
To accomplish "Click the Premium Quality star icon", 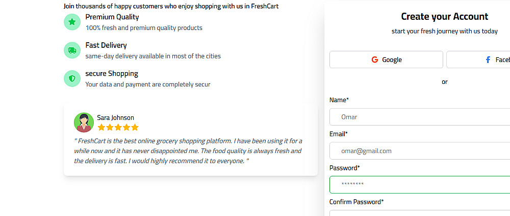I will pos(72,22).
